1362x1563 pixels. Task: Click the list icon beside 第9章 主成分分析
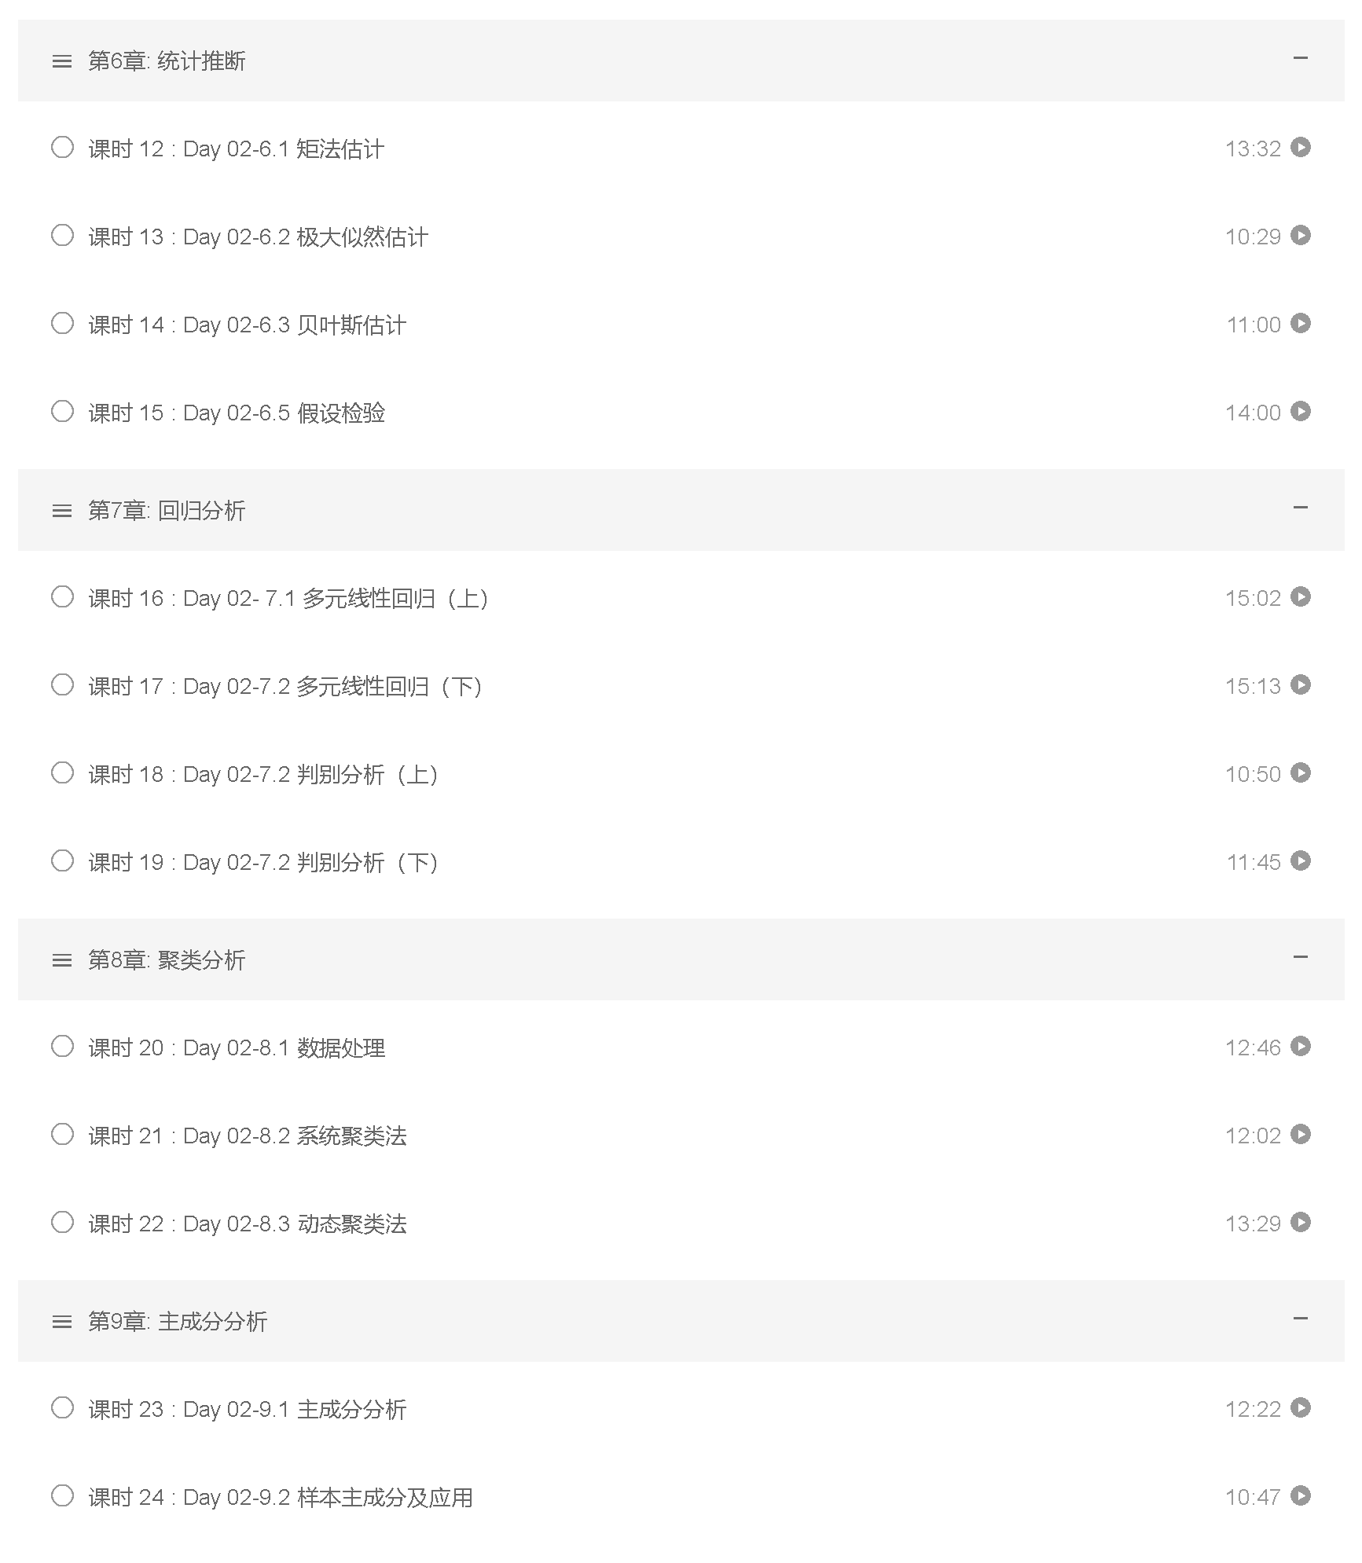(61, 1322)
